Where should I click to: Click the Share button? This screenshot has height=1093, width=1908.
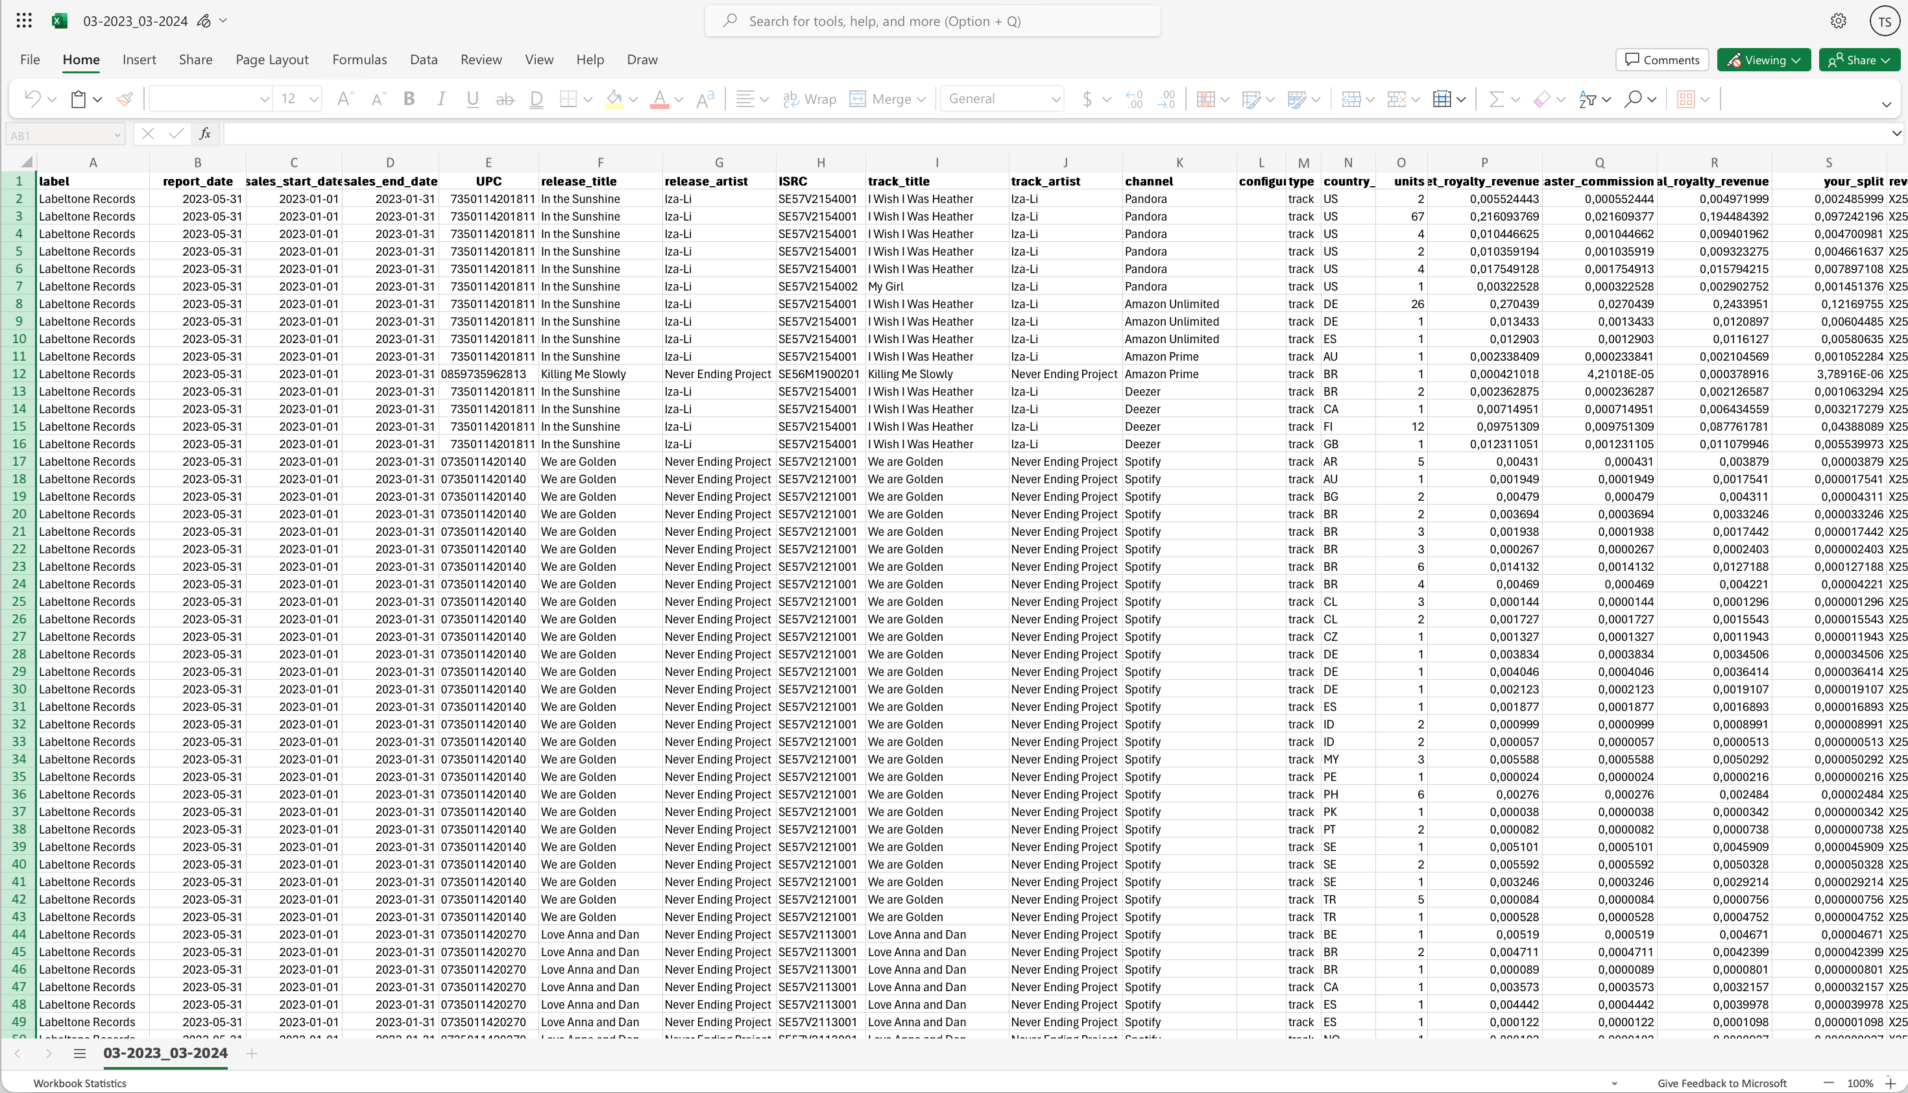point(1859,60)
